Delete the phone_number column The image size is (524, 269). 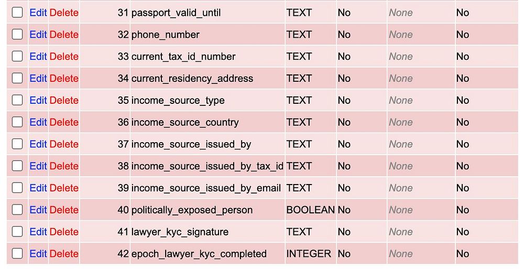pyautogui.click(x=64, y=35)
